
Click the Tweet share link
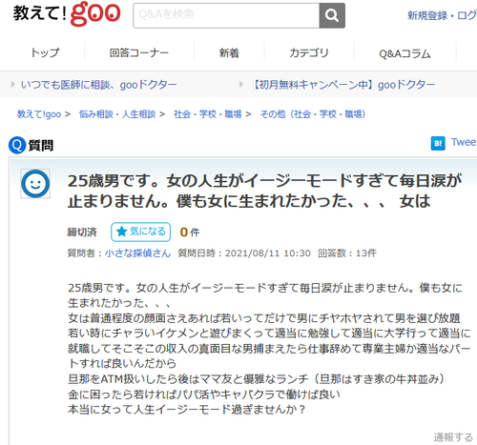coord(464,142)
